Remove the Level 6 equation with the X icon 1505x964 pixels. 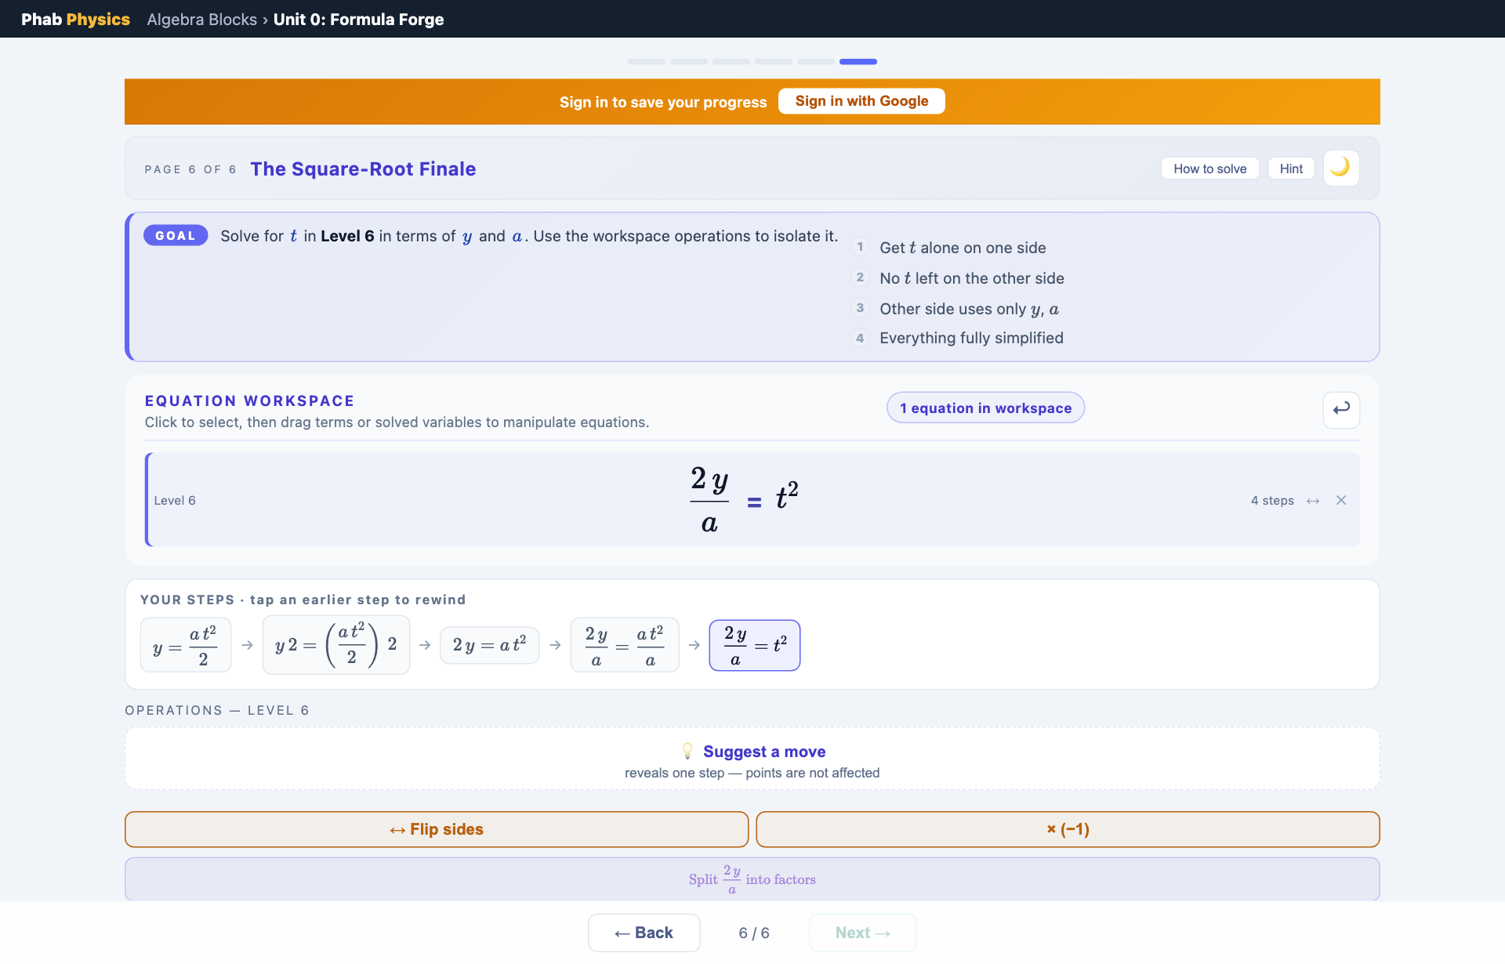(1341, 500)
